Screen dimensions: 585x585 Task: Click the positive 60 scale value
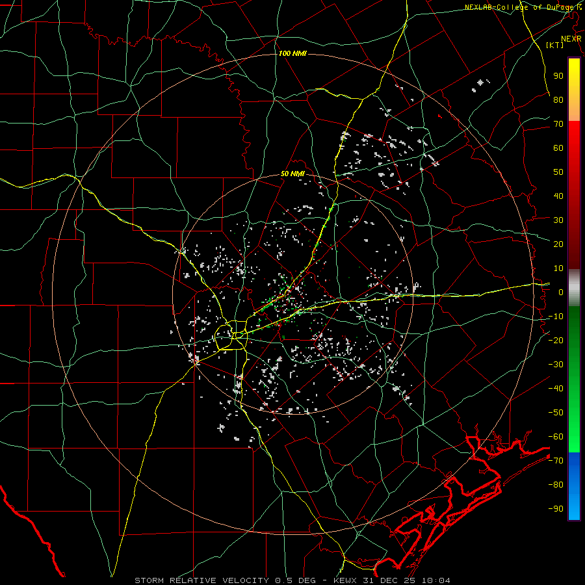pos(558,148)
